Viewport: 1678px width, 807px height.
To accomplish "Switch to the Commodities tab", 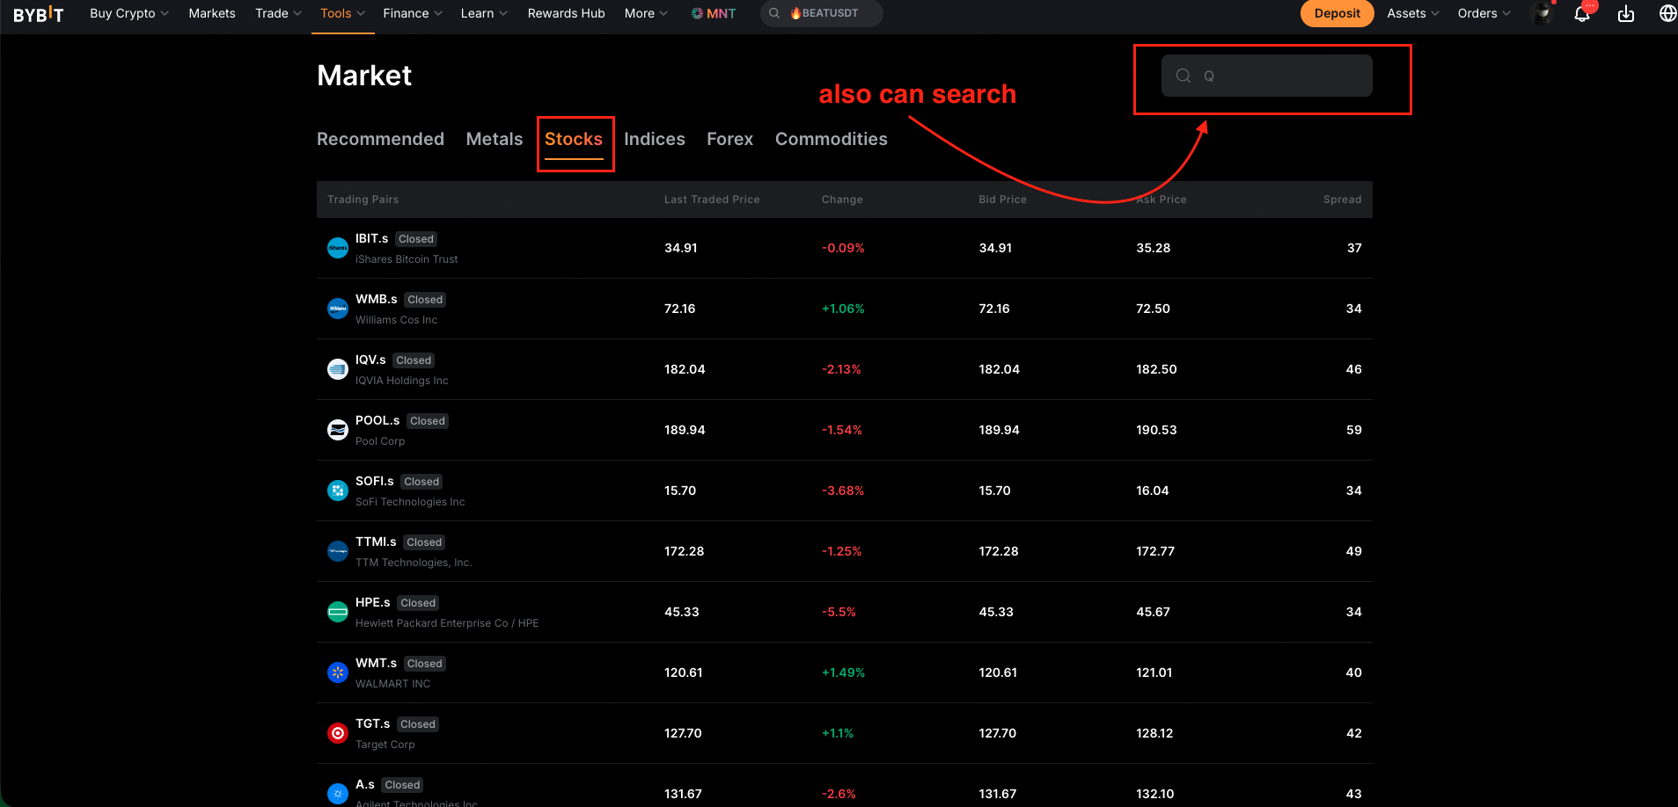I will pos(832,139).
